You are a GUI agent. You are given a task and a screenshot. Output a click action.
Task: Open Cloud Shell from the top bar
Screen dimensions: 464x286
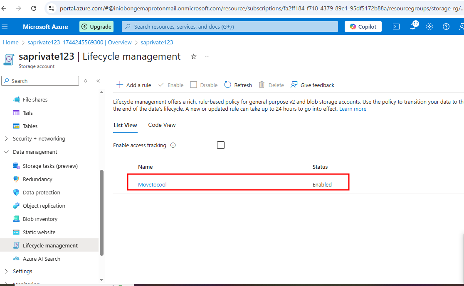click(x=396, y=27)
